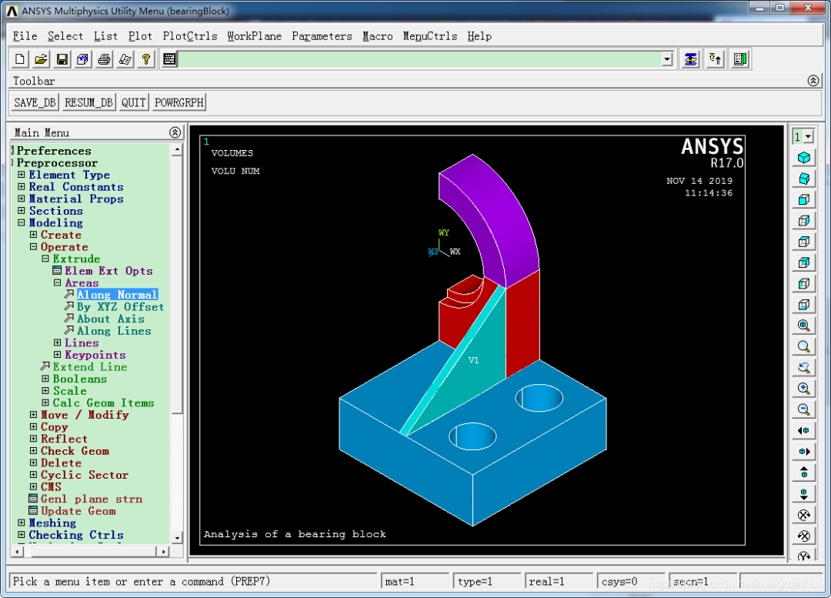The height and width of the screenshot is (598, 831).
Task: Click the QUIT button
Action: pyautogui.click(x=134, y=102)
